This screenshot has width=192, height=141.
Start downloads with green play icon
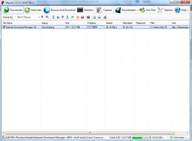pos(73,17)
